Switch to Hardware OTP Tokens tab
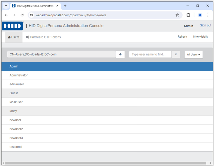Viewport: 214px width, 166px height. [43, 37]
